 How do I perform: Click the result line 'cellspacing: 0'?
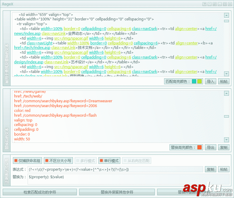pyautogui.click(x=26, y=125)
